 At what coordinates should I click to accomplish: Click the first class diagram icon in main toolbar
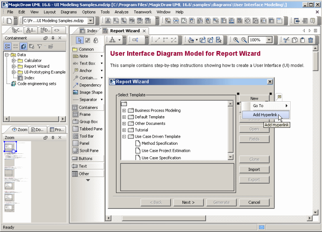click(x=108, y=21)
